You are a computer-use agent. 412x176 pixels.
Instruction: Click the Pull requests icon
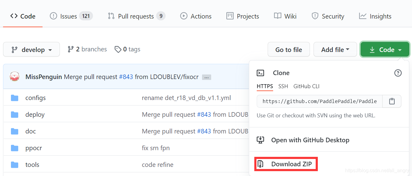(x=111, y=16)
